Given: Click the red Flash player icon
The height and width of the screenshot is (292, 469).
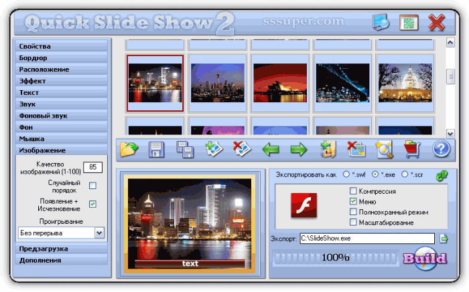Looking at the screenshot, I should click(x=304, y=205).
